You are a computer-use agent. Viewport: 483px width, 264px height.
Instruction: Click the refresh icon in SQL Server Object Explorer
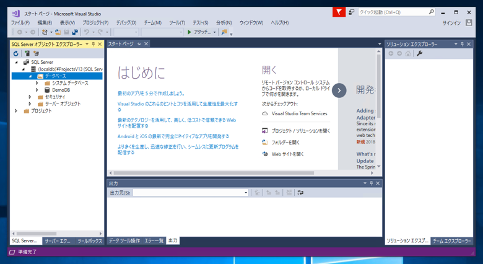[16, 53]
